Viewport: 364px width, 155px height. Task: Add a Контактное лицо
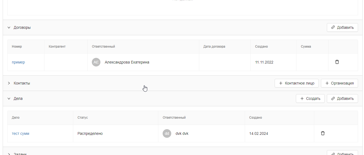(x=297, y=83)
